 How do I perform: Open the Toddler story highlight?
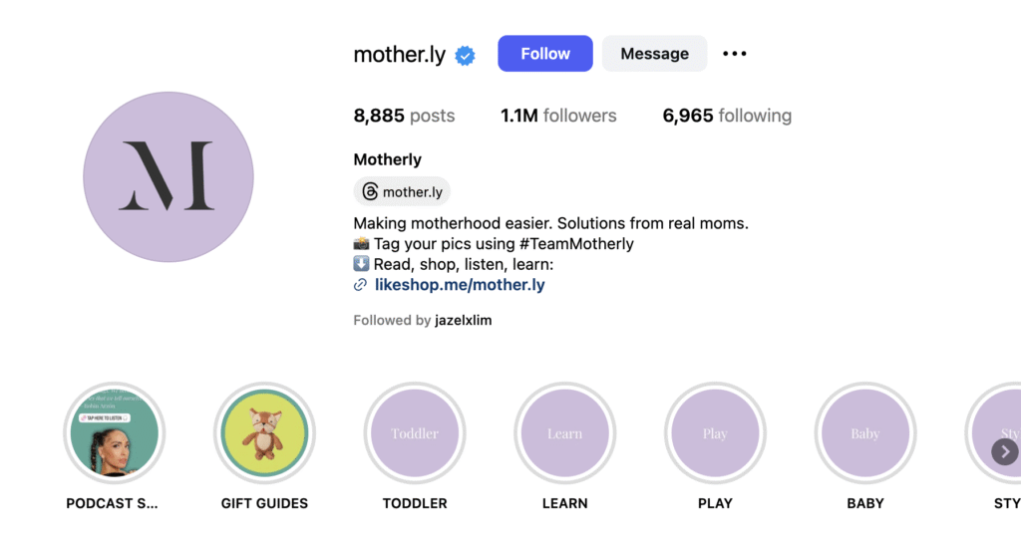click(x=415, y=432)
